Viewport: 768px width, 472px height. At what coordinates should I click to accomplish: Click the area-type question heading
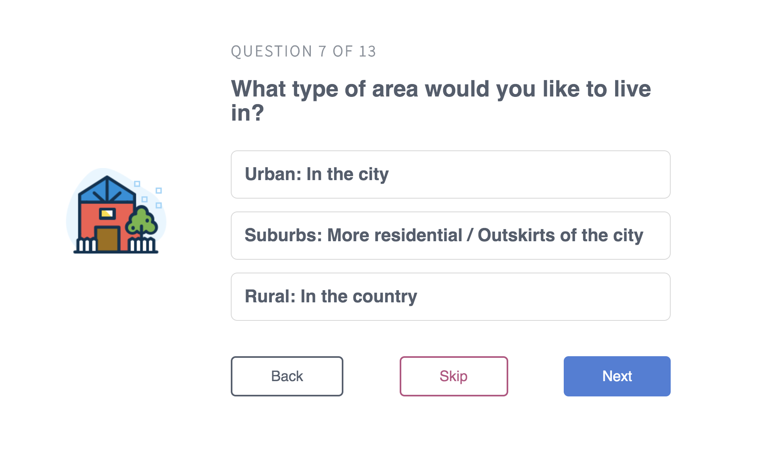click(x=441, y=101)
